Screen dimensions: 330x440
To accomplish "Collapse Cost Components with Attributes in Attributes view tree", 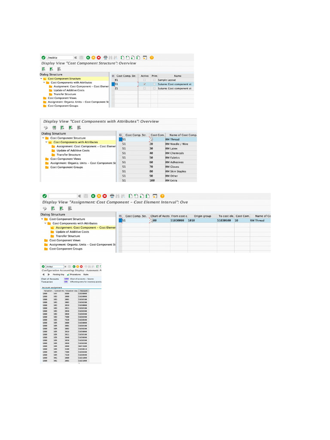I will click(x=46, y=142).
